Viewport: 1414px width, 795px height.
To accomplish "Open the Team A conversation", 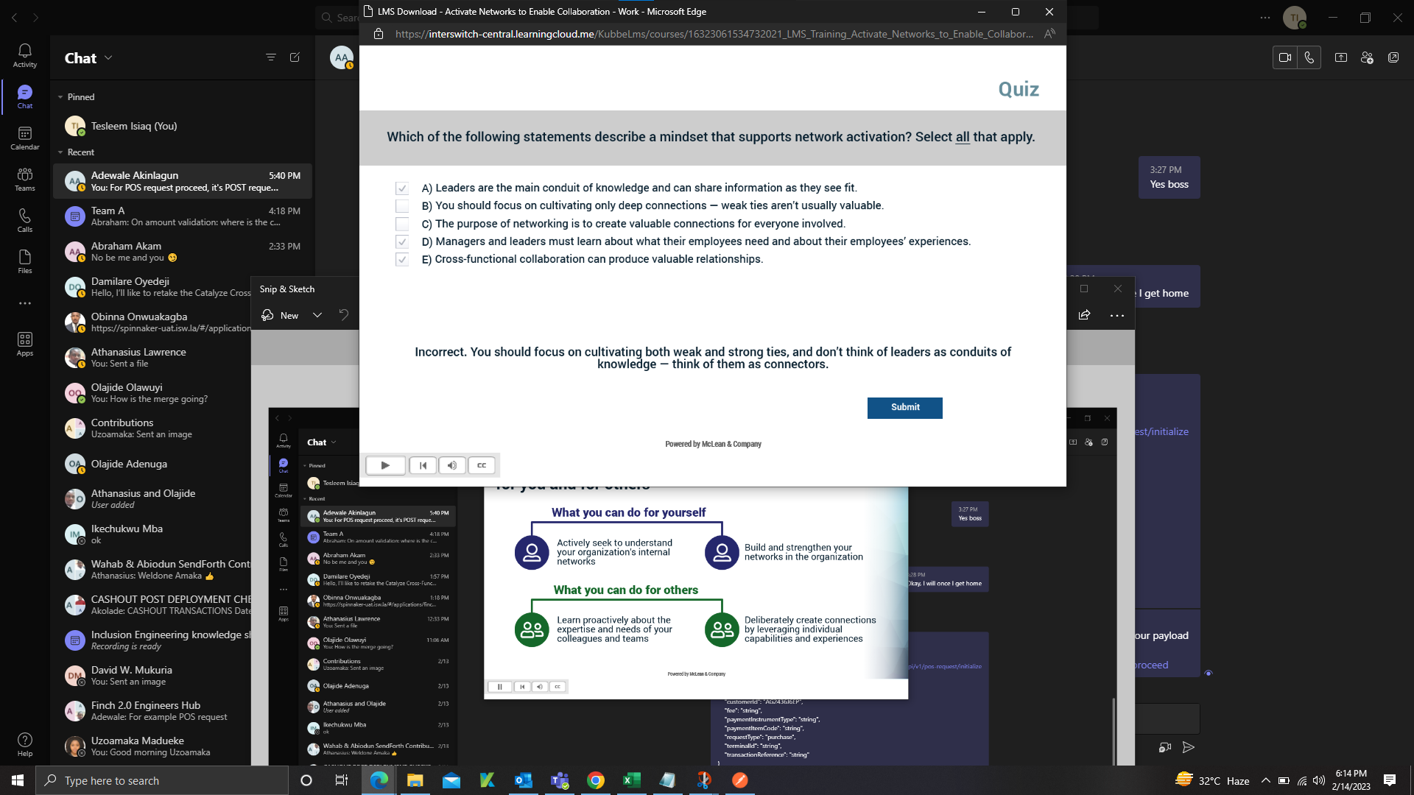I will click(x=182, y=216).
